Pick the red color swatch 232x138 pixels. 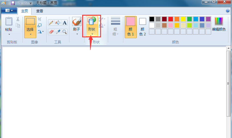click(x=171, y=19)
